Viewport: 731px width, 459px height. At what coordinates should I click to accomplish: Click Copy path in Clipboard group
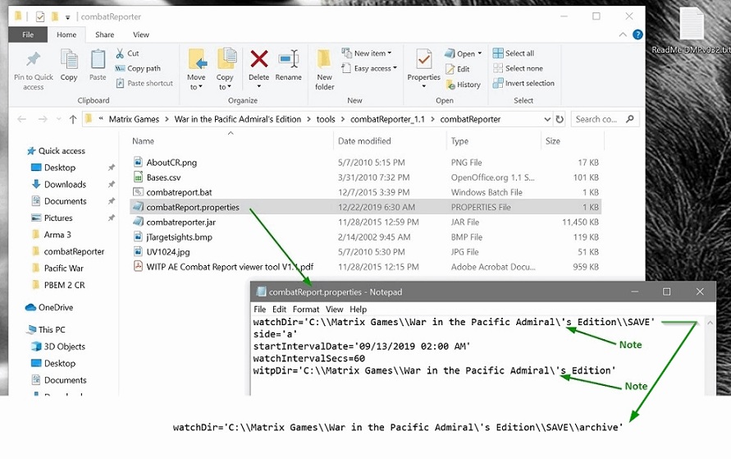[x=138, y=68]
